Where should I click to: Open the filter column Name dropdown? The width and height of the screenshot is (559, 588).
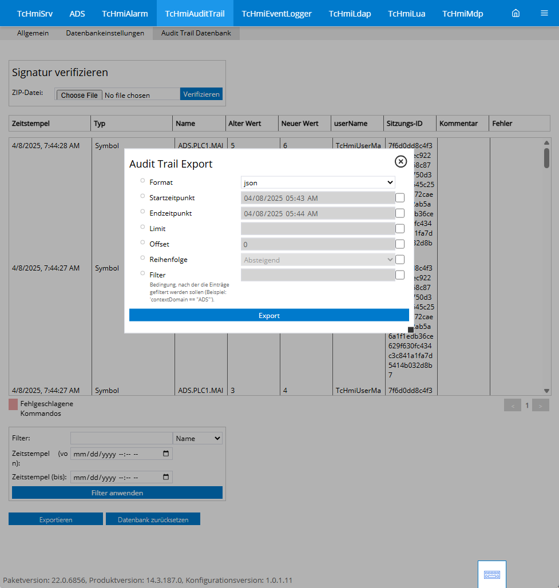tap(198, 438)
